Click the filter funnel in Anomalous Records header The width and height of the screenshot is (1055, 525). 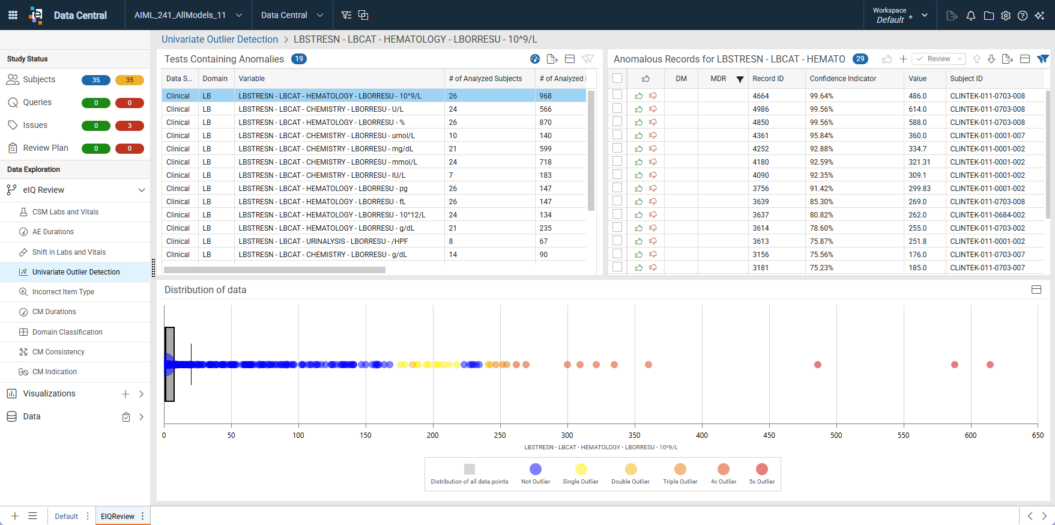pos(1043,59)
